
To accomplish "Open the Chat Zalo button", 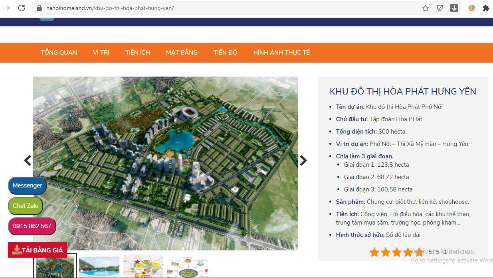I will [26, 206].
